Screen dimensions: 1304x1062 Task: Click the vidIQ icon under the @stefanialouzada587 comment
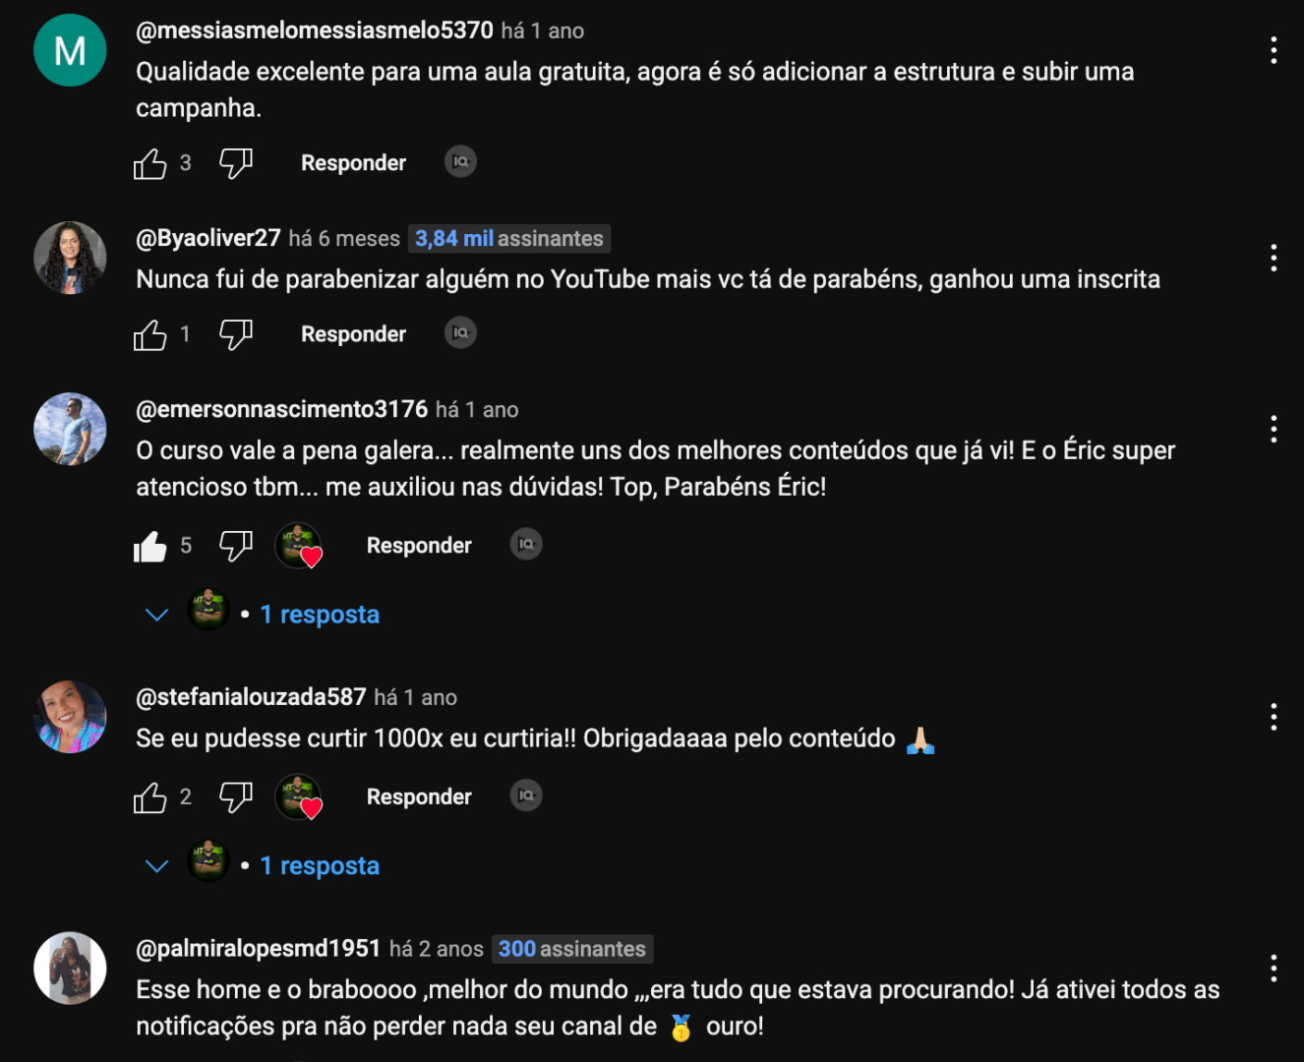click(x=526, y=796)
